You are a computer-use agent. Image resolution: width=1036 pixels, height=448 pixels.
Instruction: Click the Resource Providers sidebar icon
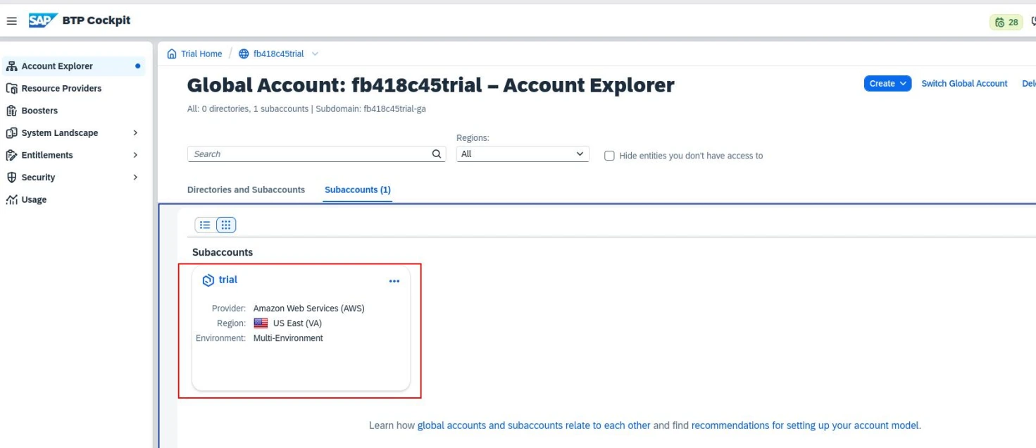11,89
